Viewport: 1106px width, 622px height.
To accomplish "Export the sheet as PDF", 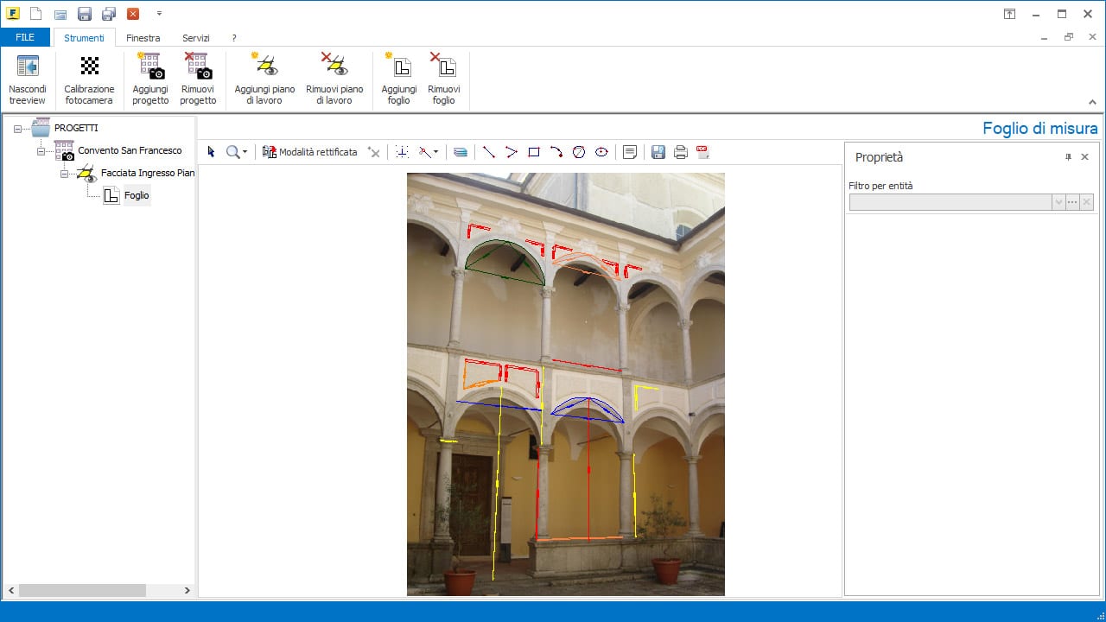I will tap(702, 152).
